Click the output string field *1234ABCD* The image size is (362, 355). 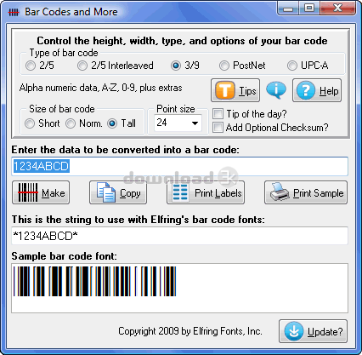tap(179, 236)
